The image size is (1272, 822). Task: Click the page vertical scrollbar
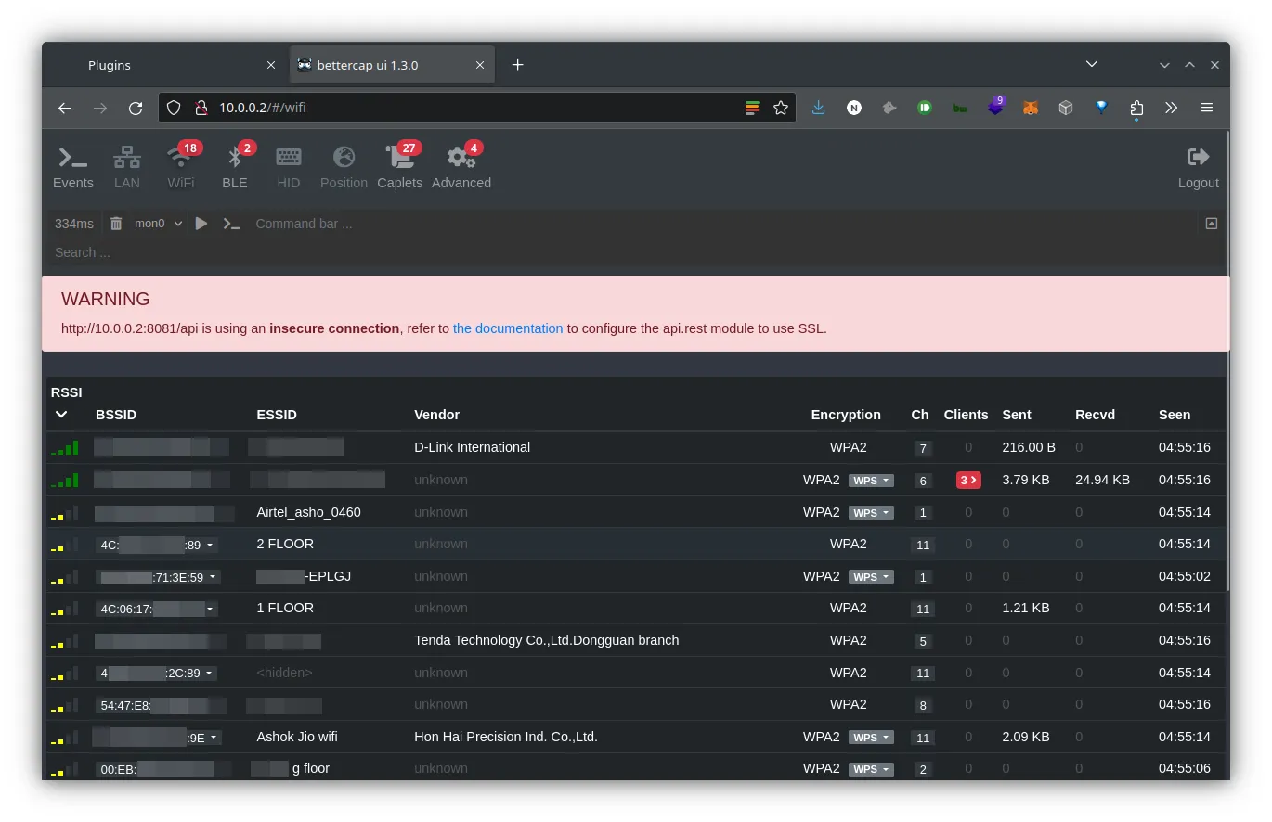pyautogui.click(x=1227, y=362)
